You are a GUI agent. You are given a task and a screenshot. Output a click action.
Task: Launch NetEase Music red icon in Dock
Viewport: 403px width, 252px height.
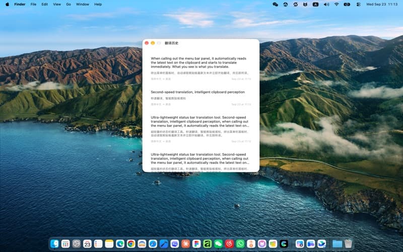click(x=229, y=243)
